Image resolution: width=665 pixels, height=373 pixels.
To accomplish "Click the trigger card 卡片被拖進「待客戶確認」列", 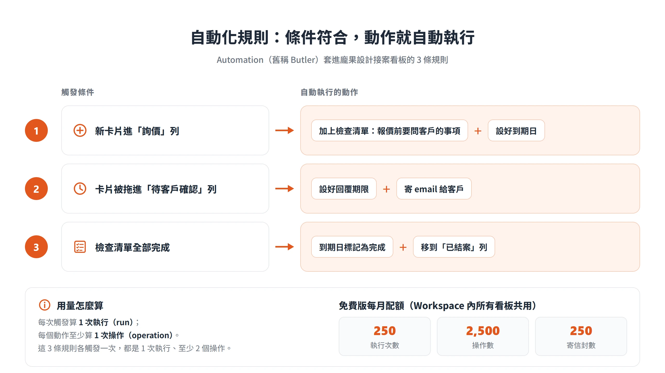I will pos(165,189).
